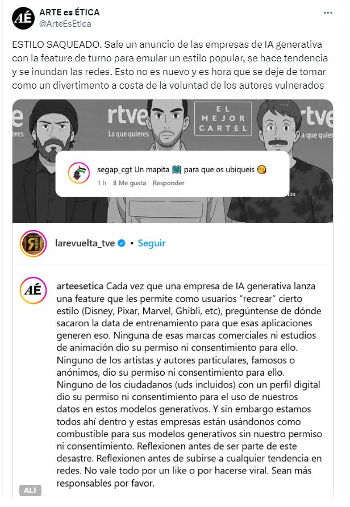
Task: Click the arteesetica AÉ avatar in caption
Action: [x=33, y=290]
